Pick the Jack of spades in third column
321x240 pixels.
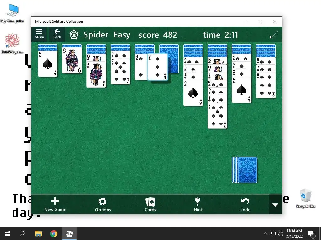tap(96, 74)
